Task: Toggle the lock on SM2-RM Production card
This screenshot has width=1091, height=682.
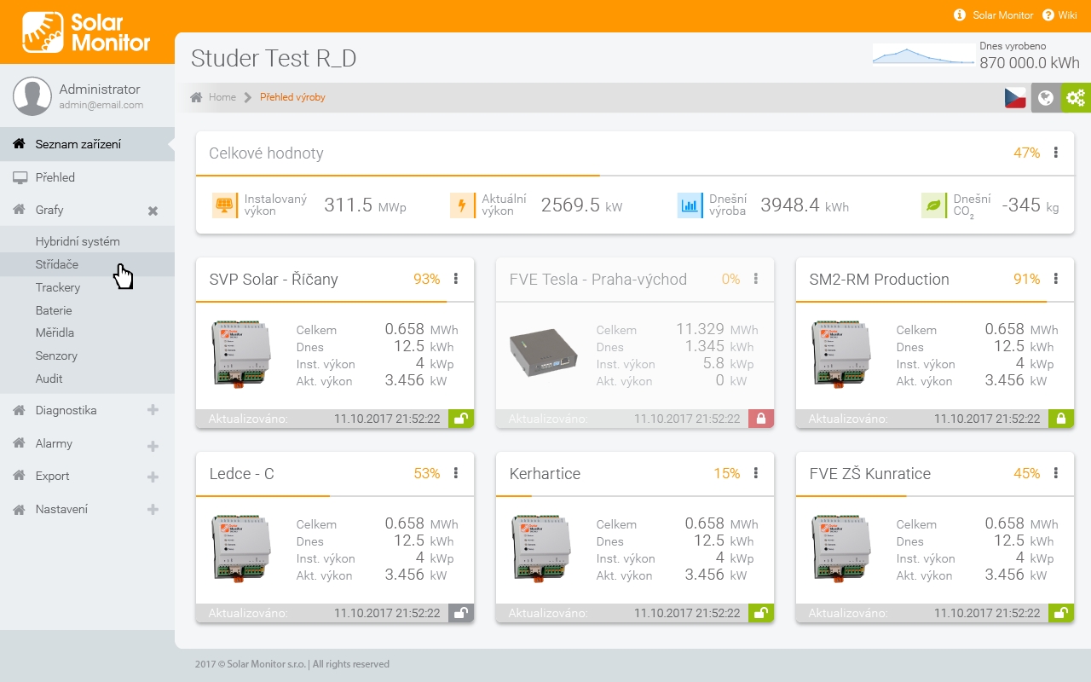Action: (x=1060, y=419)
